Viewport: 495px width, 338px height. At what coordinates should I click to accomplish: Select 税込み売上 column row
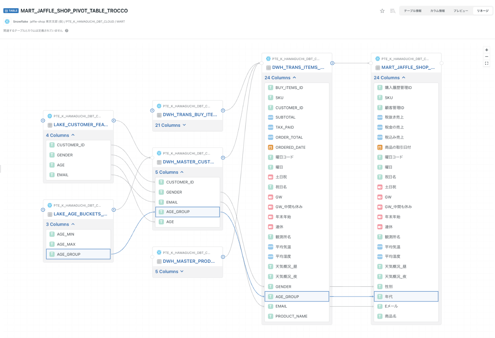pyautogui.click(x=406, y=137)
